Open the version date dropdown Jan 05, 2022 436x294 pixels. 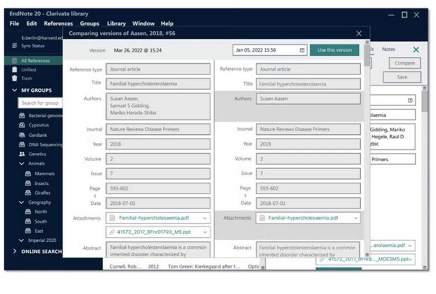302,50
